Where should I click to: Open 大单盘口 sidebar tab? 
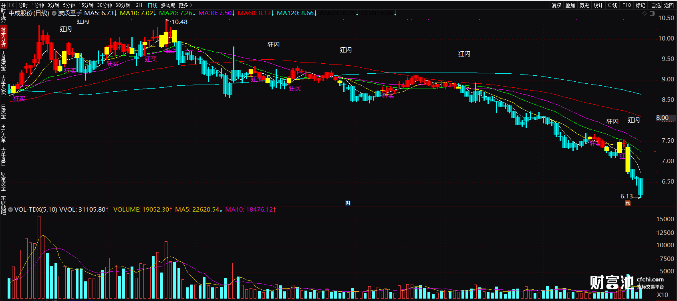pyautogui.click(x=3, y=157)
